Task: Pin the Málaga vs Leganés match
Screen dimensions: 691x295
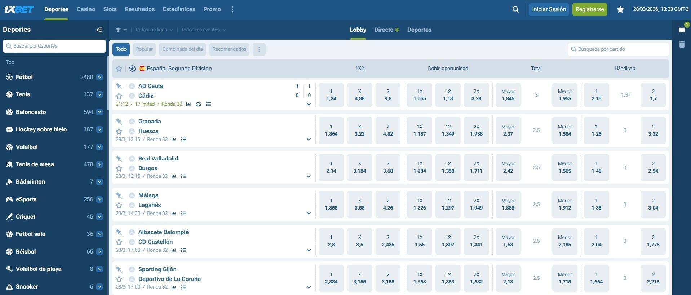Action: pos(119,195)
